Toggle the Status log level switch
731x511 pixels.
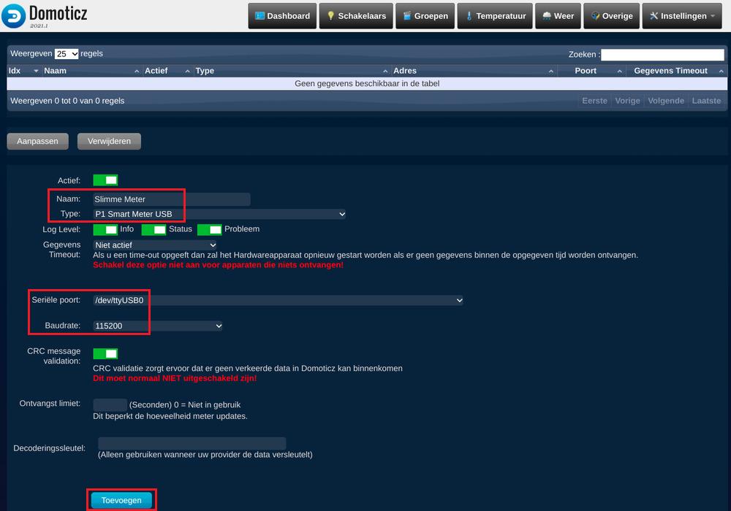click(x=154, y=230)
